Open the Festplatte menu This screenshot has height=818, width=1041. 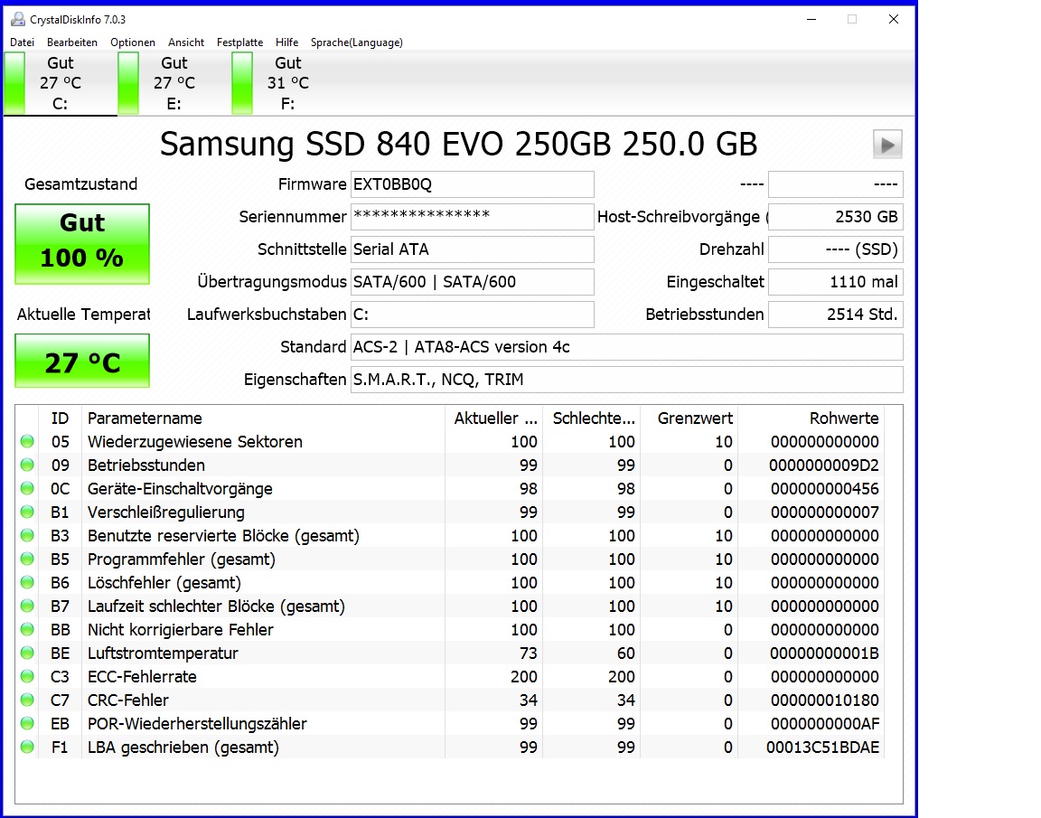[239, 42]
